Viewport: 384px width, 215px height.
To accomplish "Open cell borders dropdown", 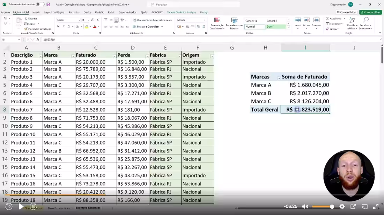I will (x=81, y=27).
